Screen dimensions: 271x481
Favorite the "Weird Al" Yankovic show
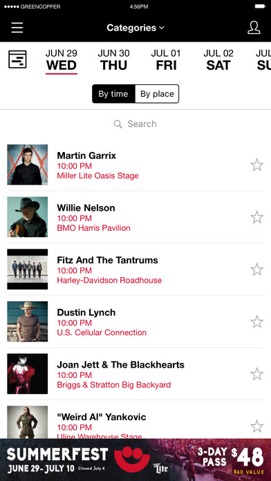click(x=257, y=426)
